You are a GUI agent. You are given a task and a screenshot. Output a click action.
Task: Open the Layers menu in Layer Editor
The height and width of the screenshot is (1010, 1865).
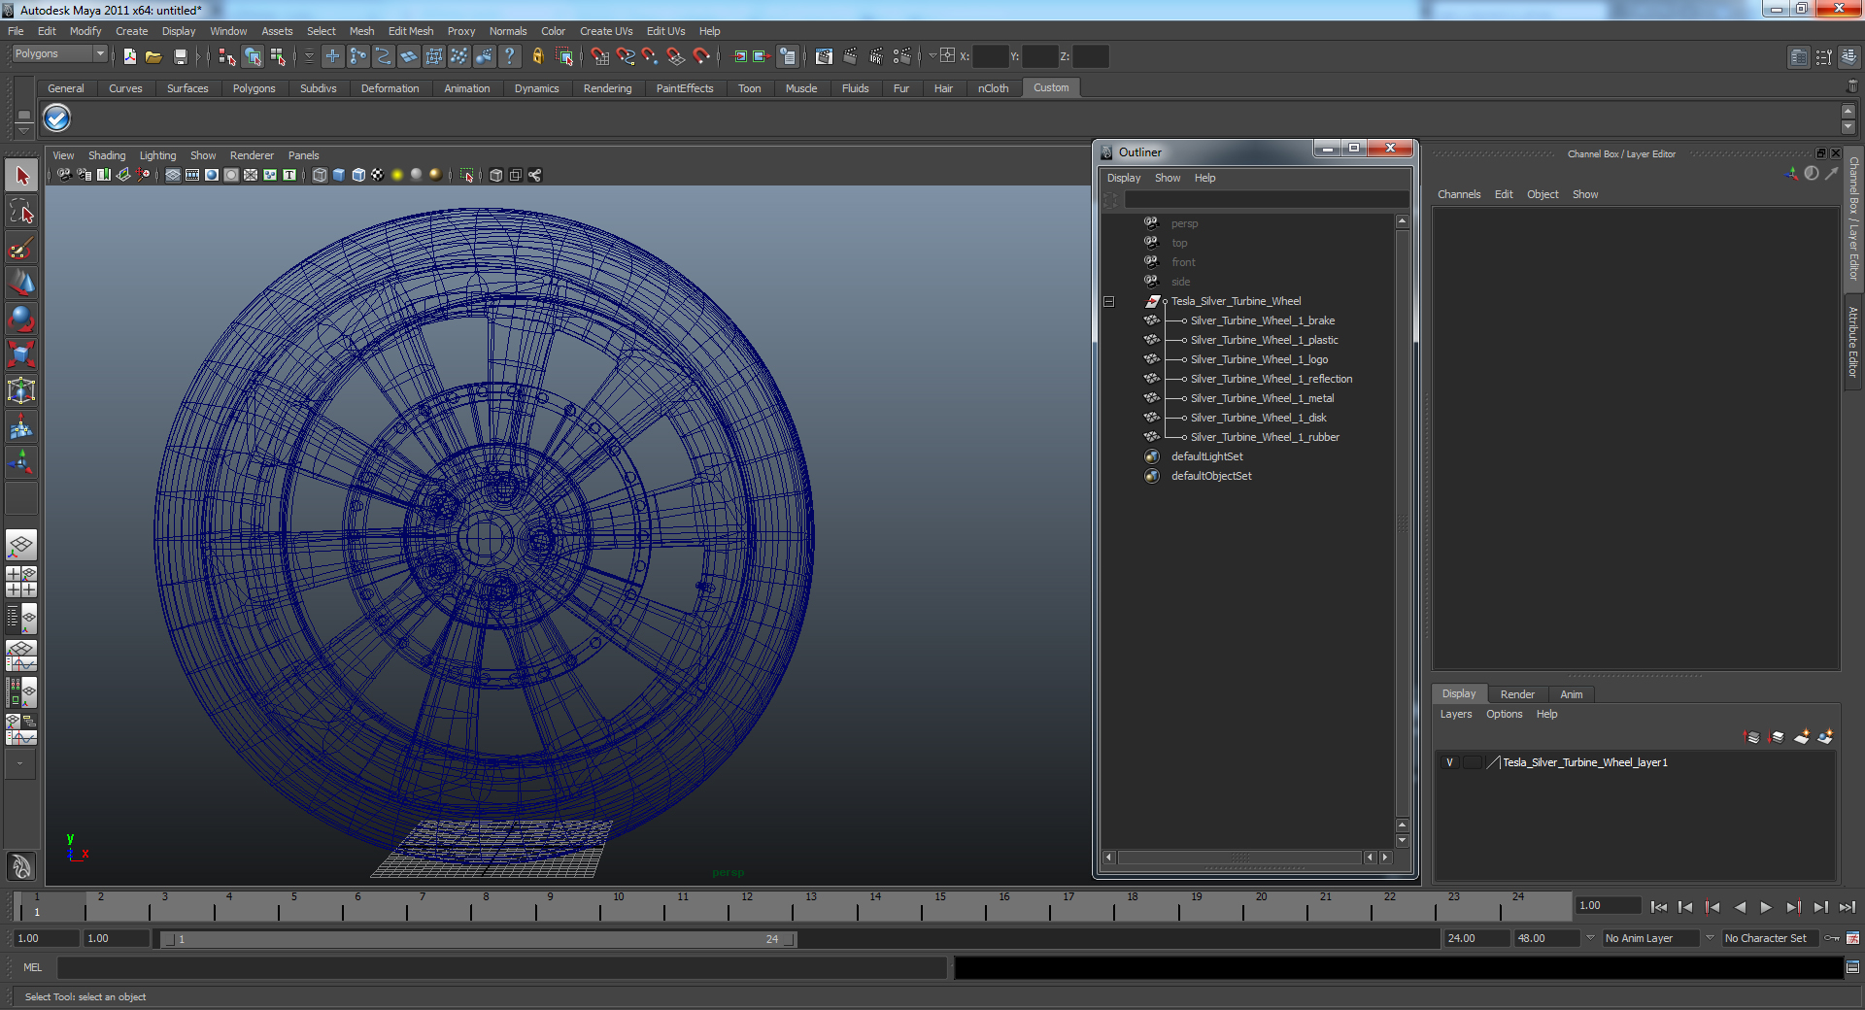(1455, 714)
